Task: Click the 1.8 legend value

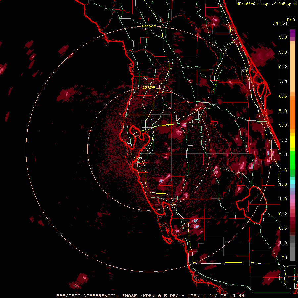Action: [x=283, y=184]
